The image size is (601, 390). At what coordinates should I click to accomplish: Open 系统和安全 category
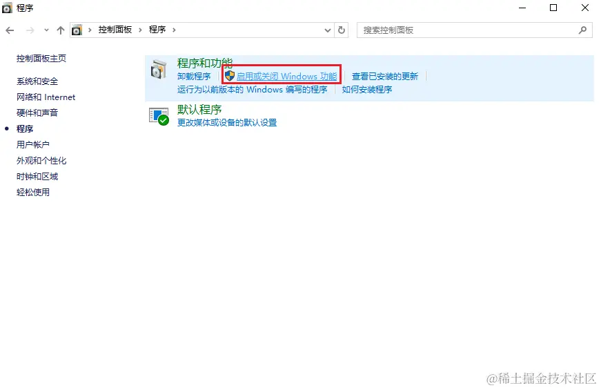37,81
